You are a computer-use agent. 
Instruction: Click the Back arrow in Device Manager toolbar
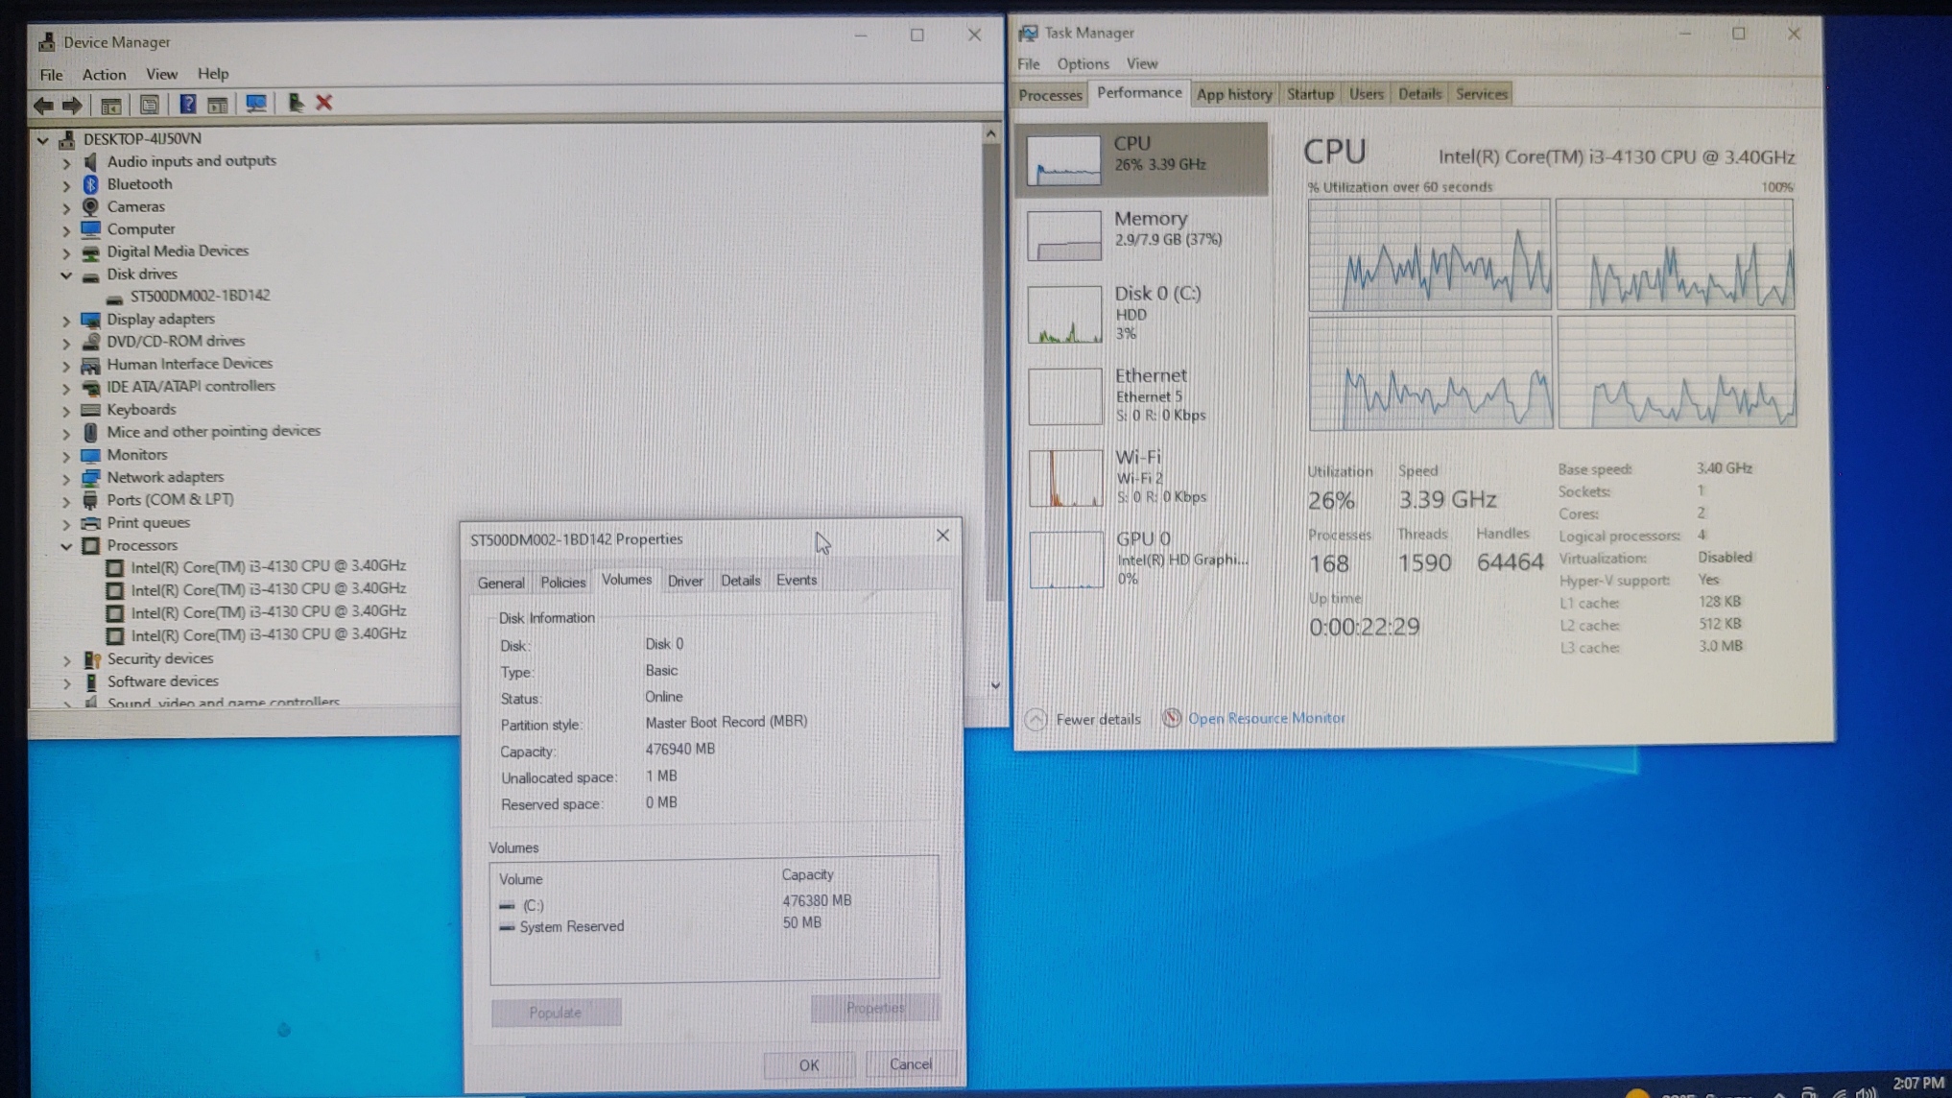43,105
